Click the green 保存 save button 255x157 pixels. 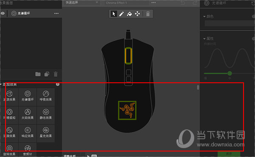coord(229,154)
